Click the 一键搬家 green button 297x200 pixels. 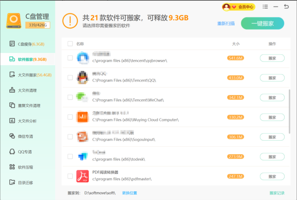point(262,23)
